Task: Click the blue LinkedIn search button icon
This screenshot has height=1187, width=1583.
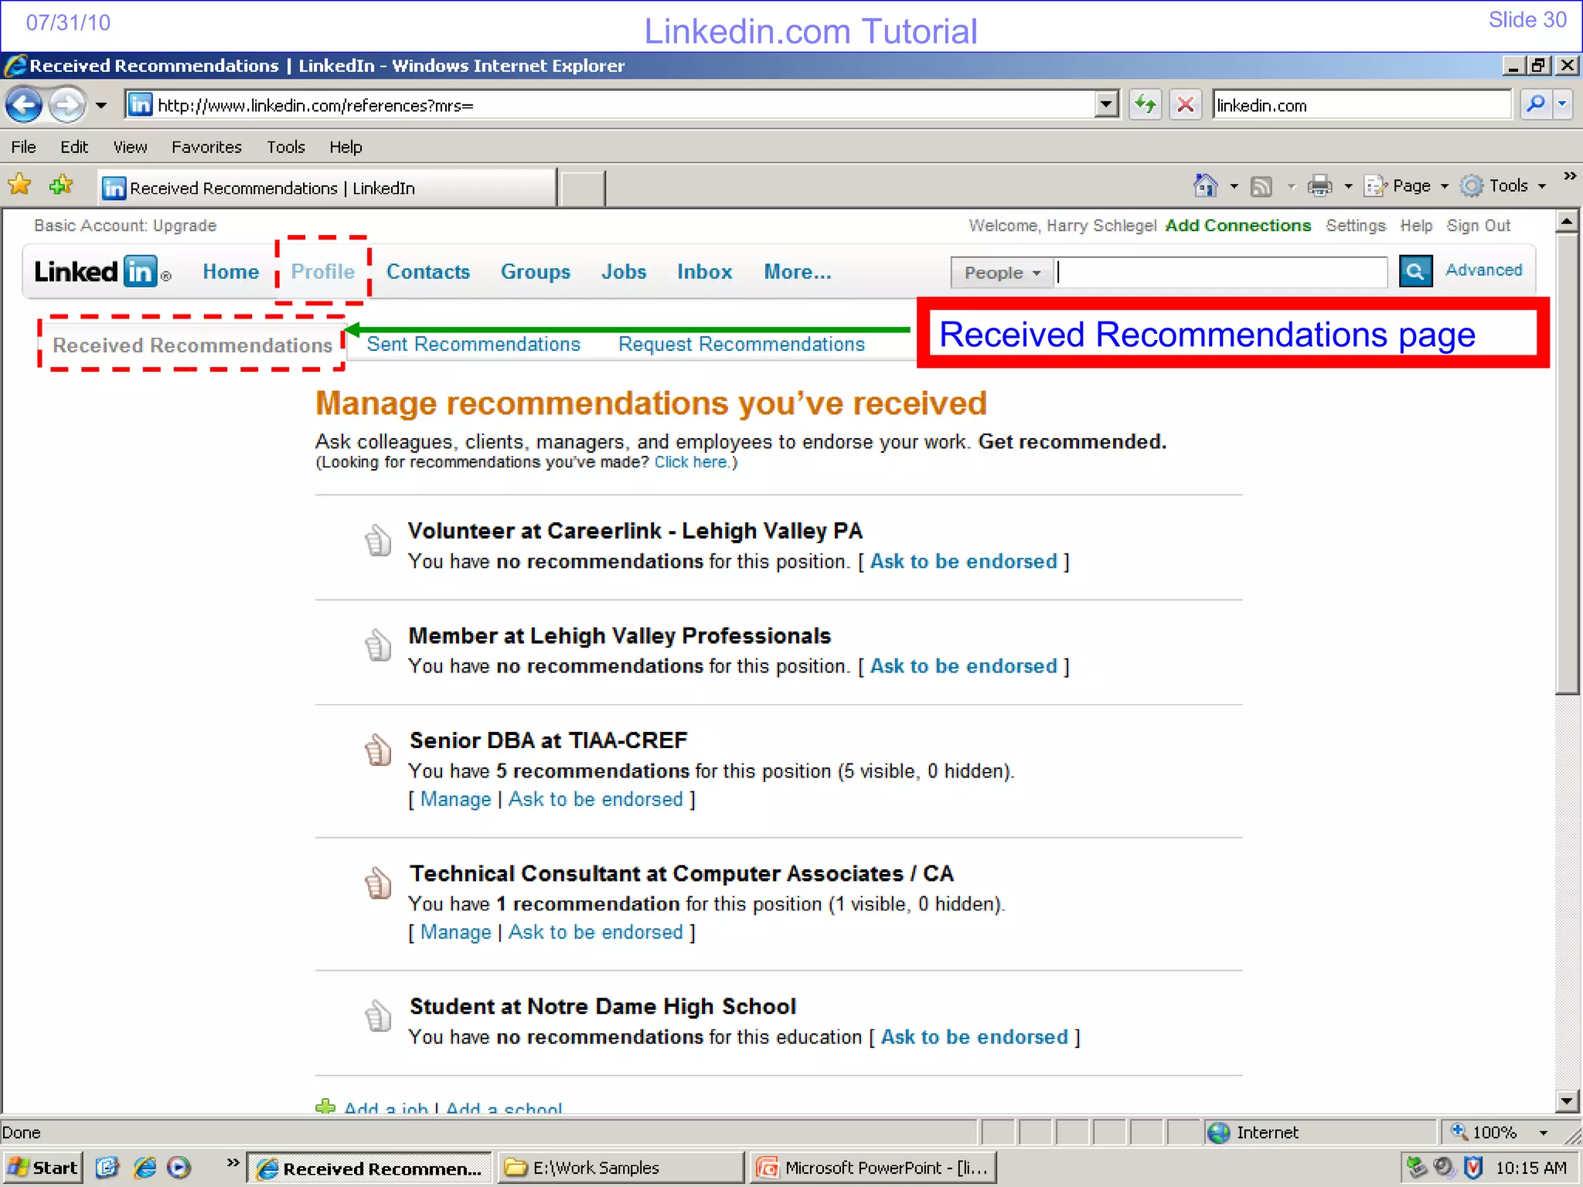Action: 1415,271
